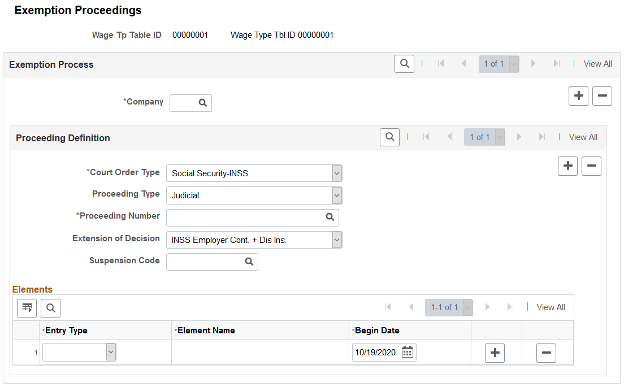Remove the Proceeding Definition row

click(x=591, y=166)
